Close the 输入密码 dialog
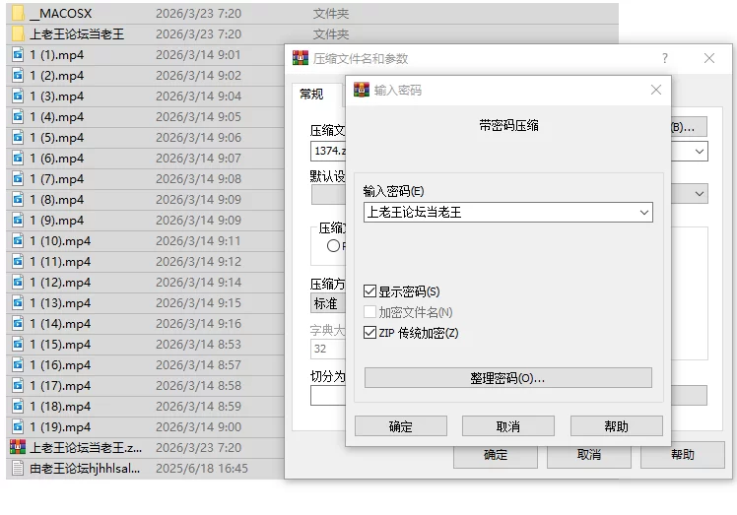This screenshot has width=737, height=515. click(x=656, y=90)
